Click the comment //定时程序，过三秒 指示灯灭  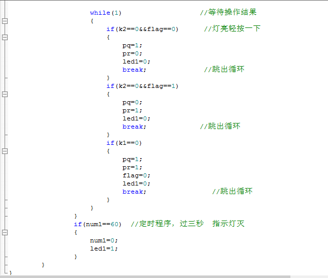click(188, 224)
